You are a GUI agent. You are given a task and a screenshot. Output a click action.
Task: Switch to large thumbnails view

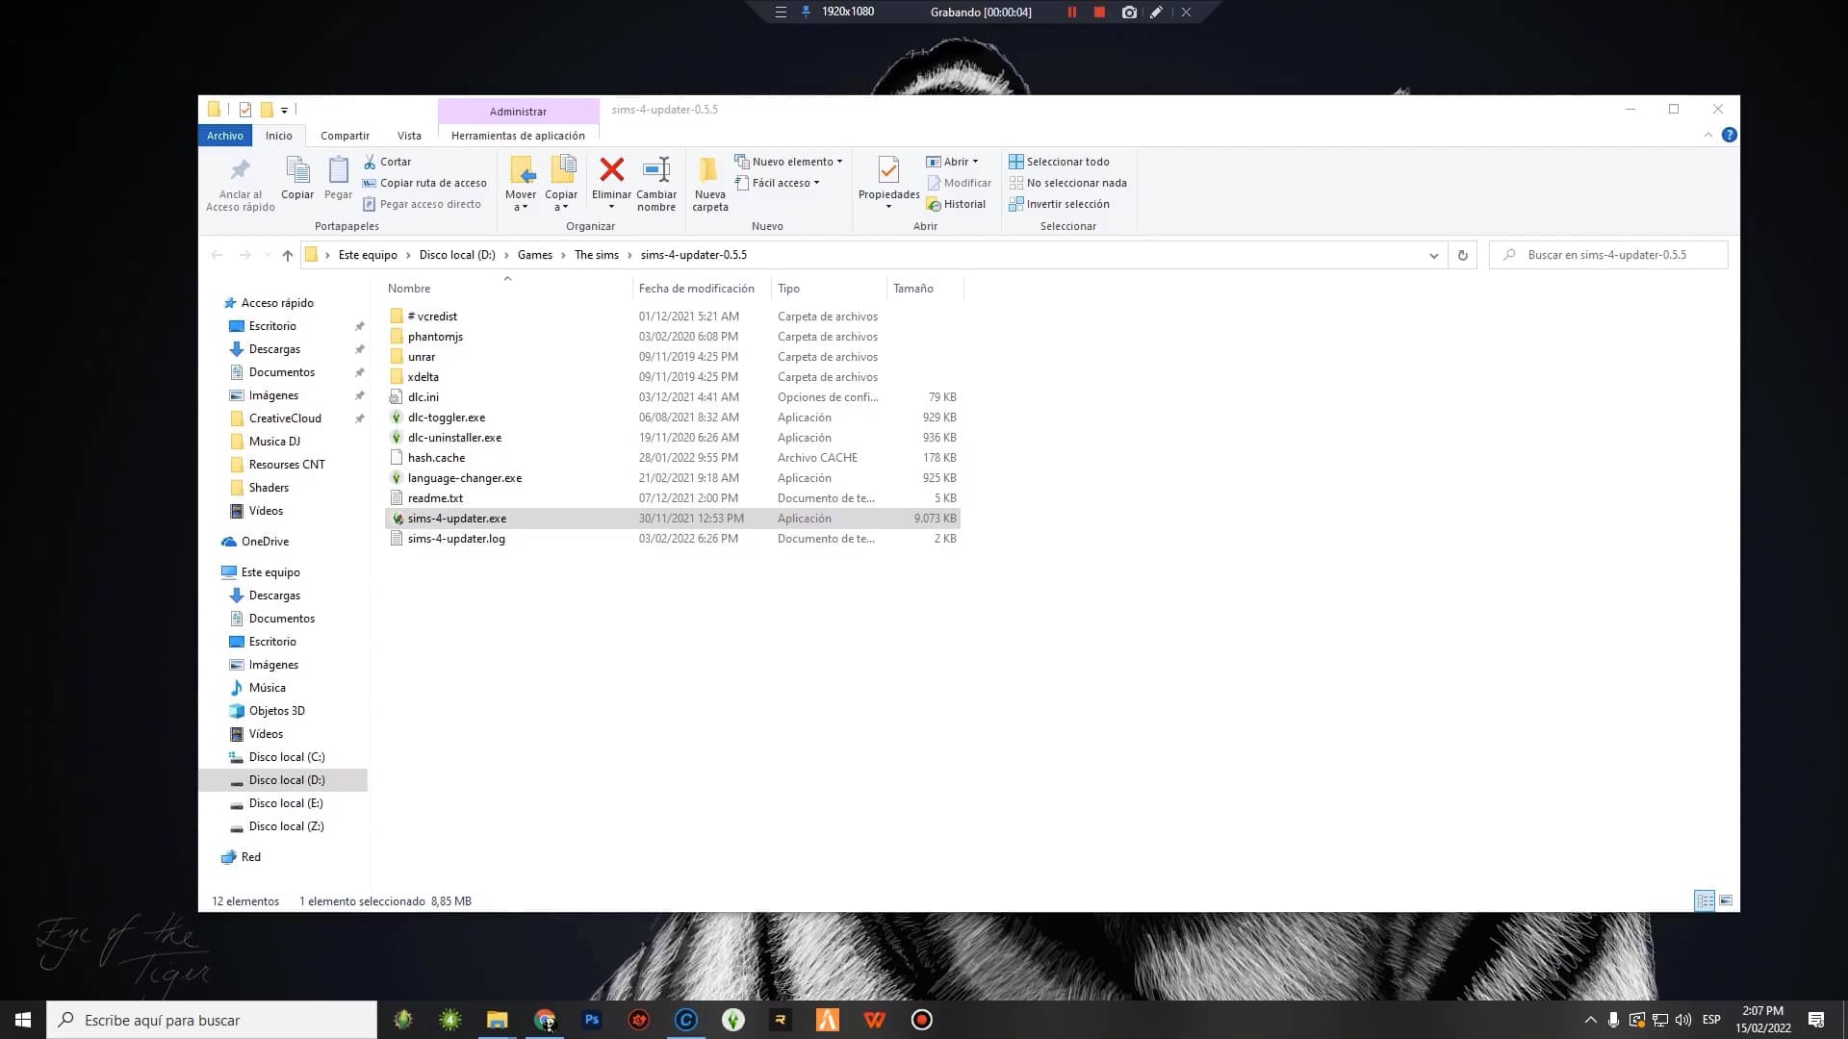click(x=1727, y=900)
